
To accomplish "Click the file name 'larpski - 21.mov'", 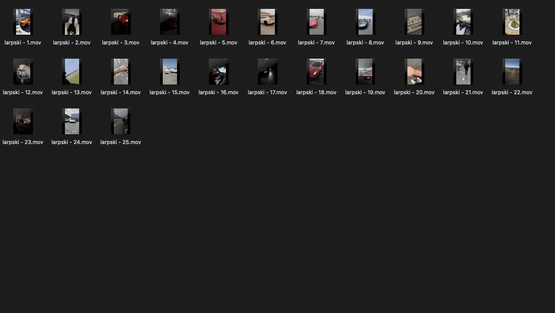I will (x=463, y=92).
